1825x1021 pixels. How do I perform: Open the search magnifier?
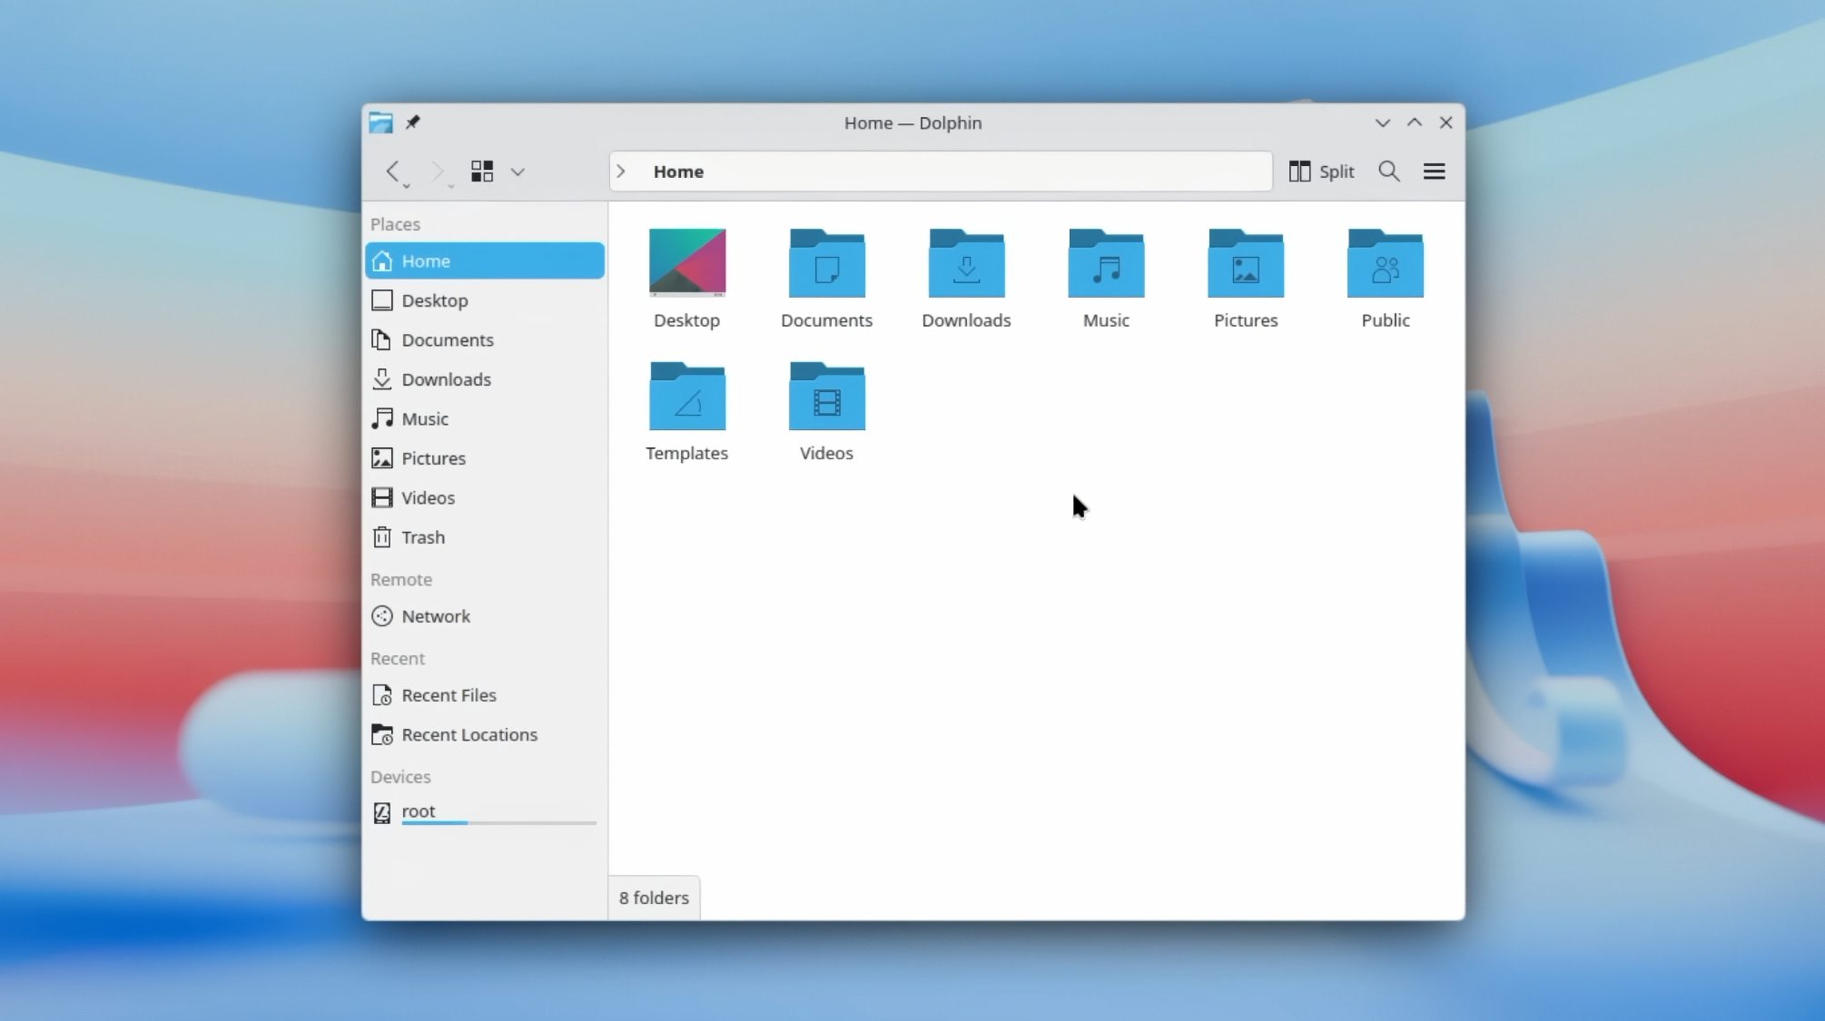click(x=1388, y=172)
